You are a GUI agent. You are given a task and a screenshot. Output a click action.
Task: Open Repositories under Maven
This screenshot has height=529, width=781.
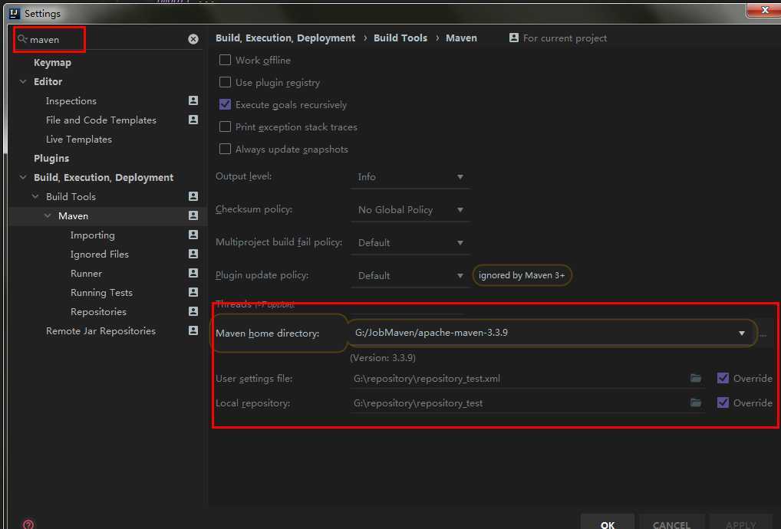[99, 311]
